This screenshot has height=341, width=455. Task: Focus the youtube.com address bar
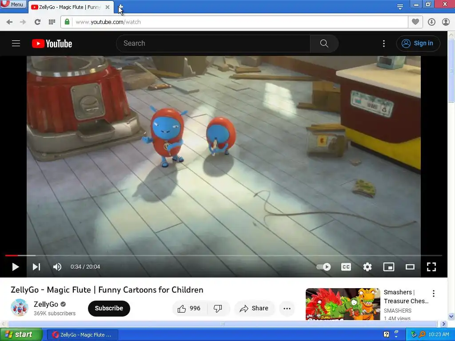(239, 22)
